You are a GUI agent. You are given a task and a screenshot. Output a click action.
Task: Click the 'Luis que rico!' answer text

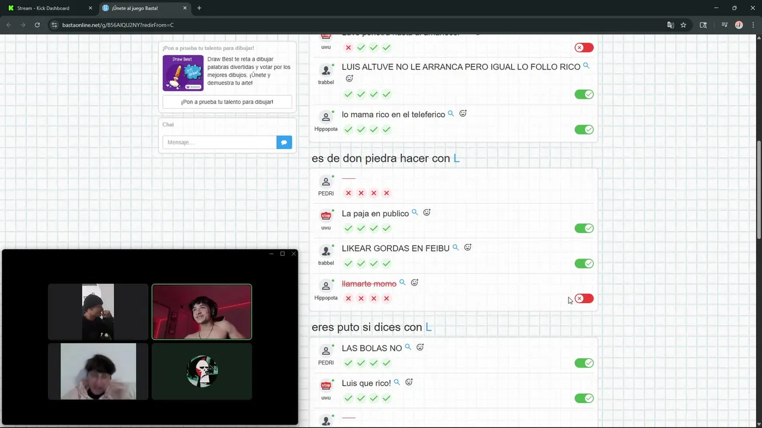pyautogui.click(x=366, y=383)
